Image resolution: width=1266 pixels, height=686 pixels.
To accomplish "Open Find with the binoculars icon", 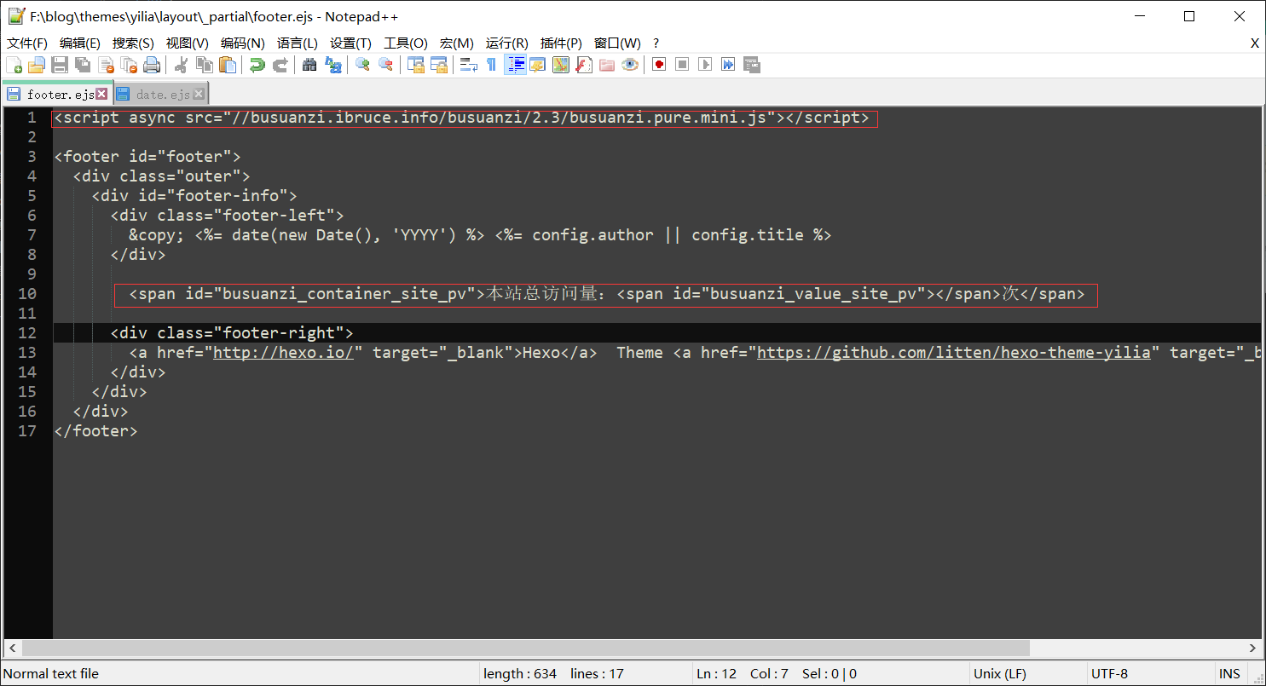I will [x=309, y=65].
